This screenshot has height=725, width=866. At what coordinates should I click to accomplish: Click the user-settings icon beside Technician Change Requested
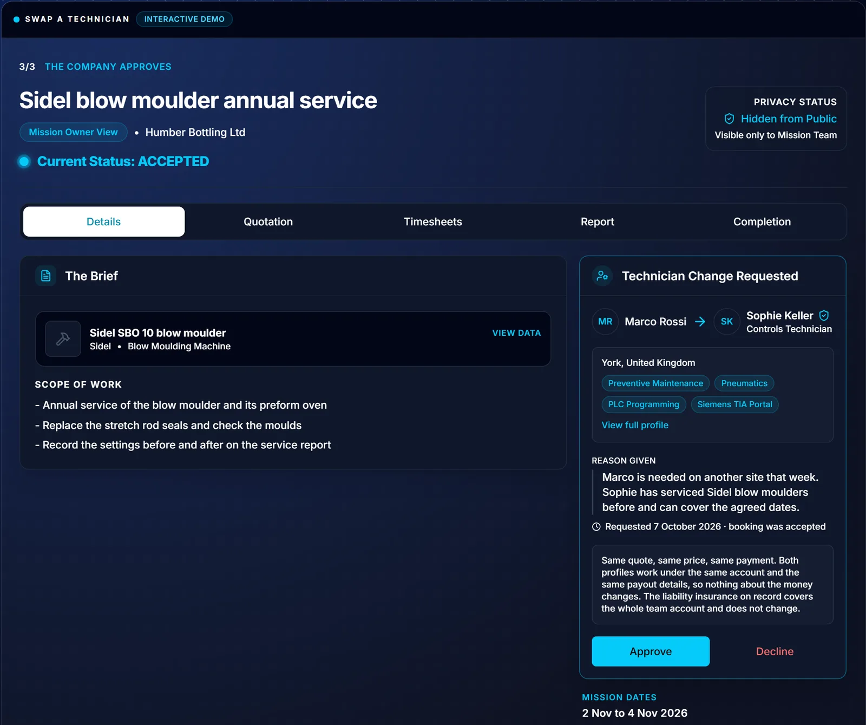click(x=602, y=276)
